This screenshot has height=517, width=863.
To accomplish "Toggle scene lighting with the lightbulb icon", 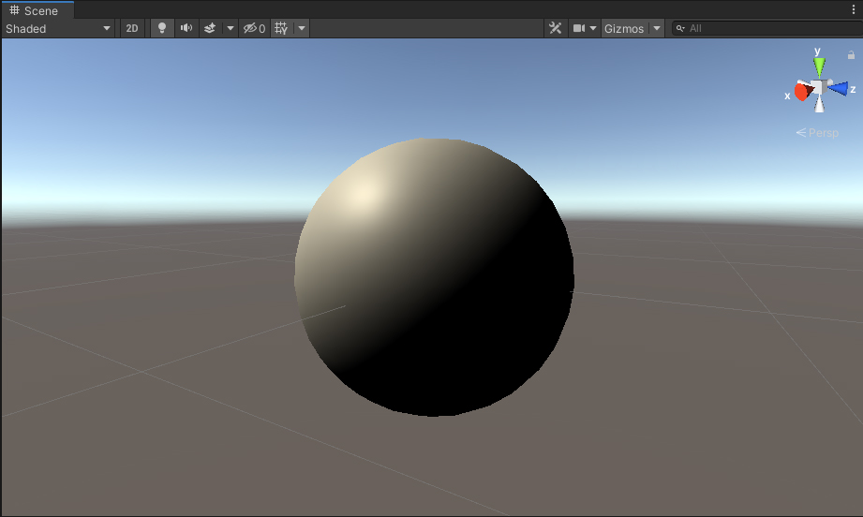I will 162,28.
